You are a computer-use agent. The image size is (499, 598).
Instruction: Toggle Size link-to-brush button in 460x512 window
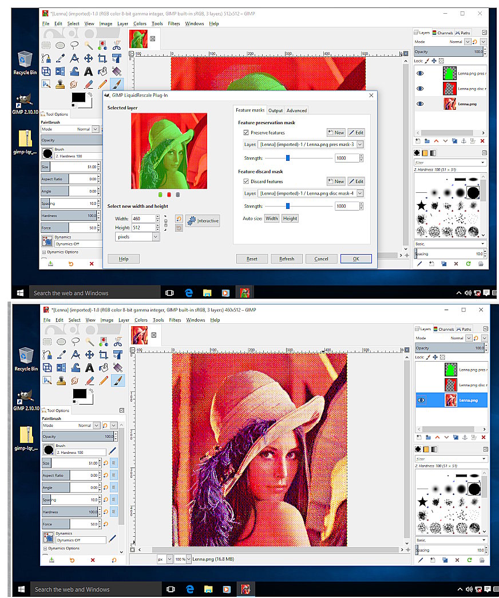pos(114,463)
